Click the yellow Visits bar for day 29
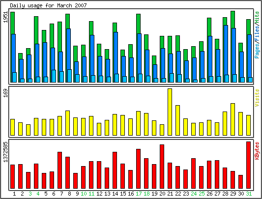 233,119
